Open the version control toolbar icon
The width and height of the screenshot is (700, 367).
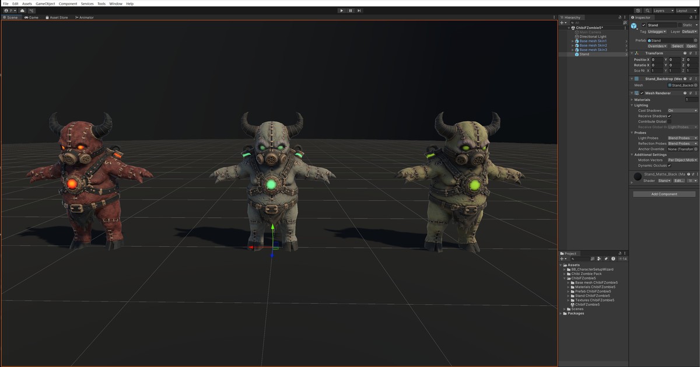pyautogui.click(x=32, y=11)
